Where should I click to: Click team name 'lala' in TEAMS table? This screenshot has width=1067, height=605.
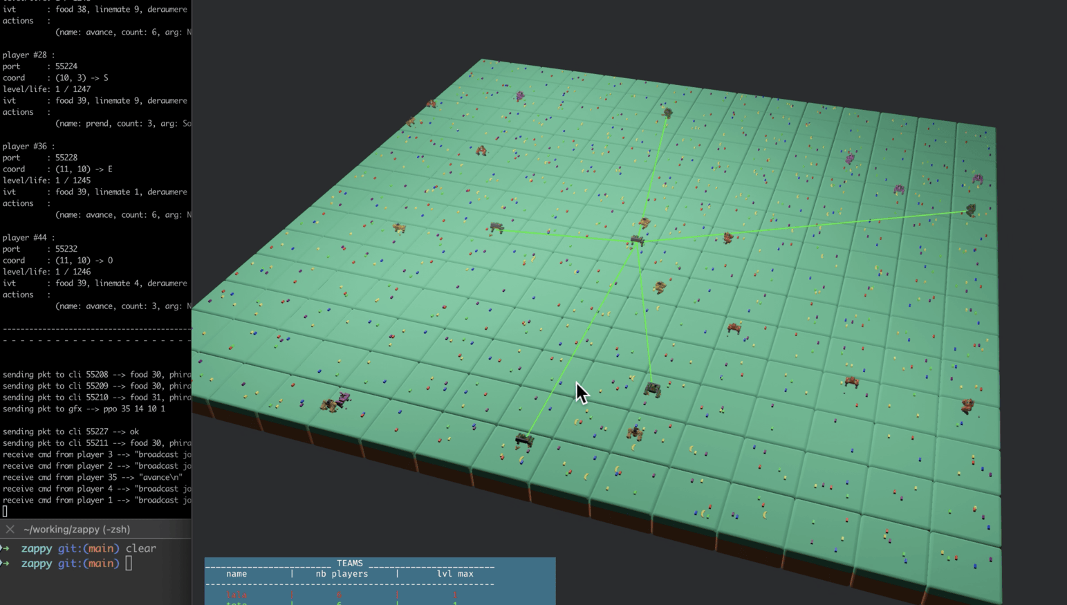click(236, 595)
